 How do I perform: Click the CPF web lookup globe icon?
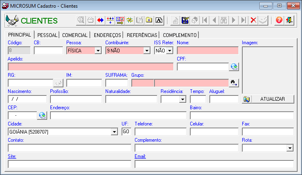(234, 67)
